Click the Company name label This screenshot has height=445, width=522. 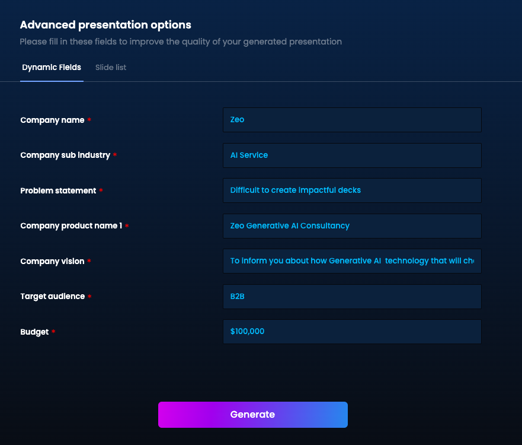pos(52,120)
